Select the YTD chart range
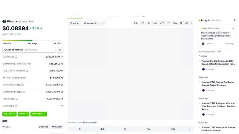This screenshot has width=239, height=134. pos(162,23)
